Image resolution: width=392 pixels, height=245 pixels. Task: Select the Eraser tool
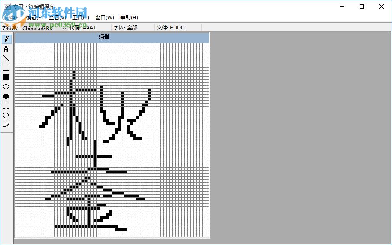[6, 125]
